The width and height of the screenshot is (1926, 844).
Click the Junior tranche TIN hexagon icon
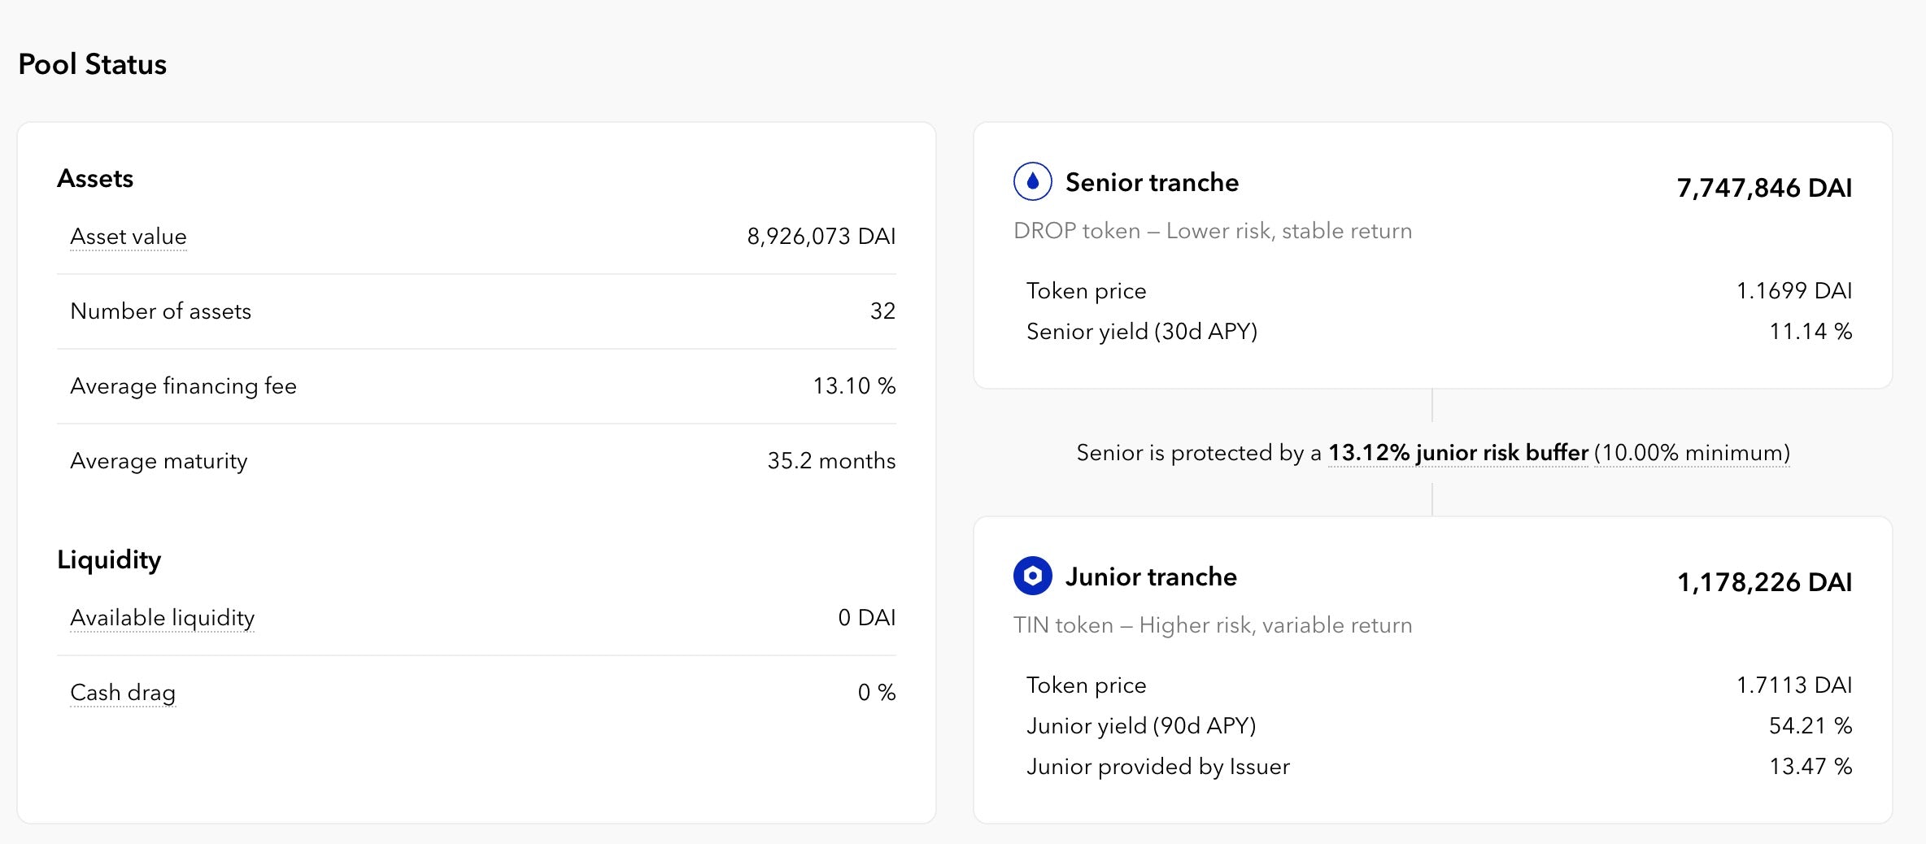point(1032,576)
